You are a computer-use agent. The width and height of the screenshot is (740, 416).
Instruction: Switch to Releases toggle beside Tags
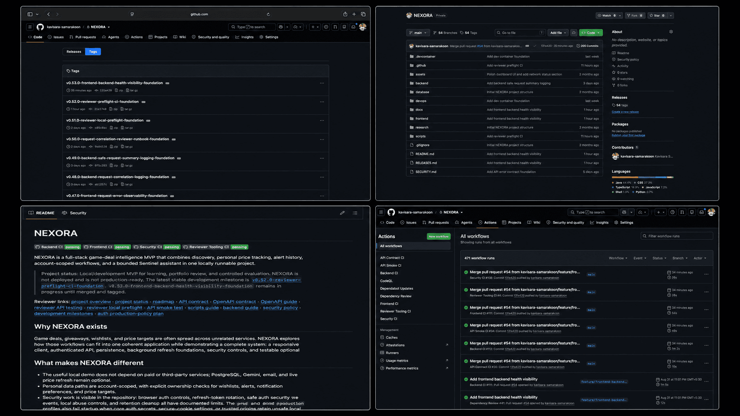(x=74, y=52)
